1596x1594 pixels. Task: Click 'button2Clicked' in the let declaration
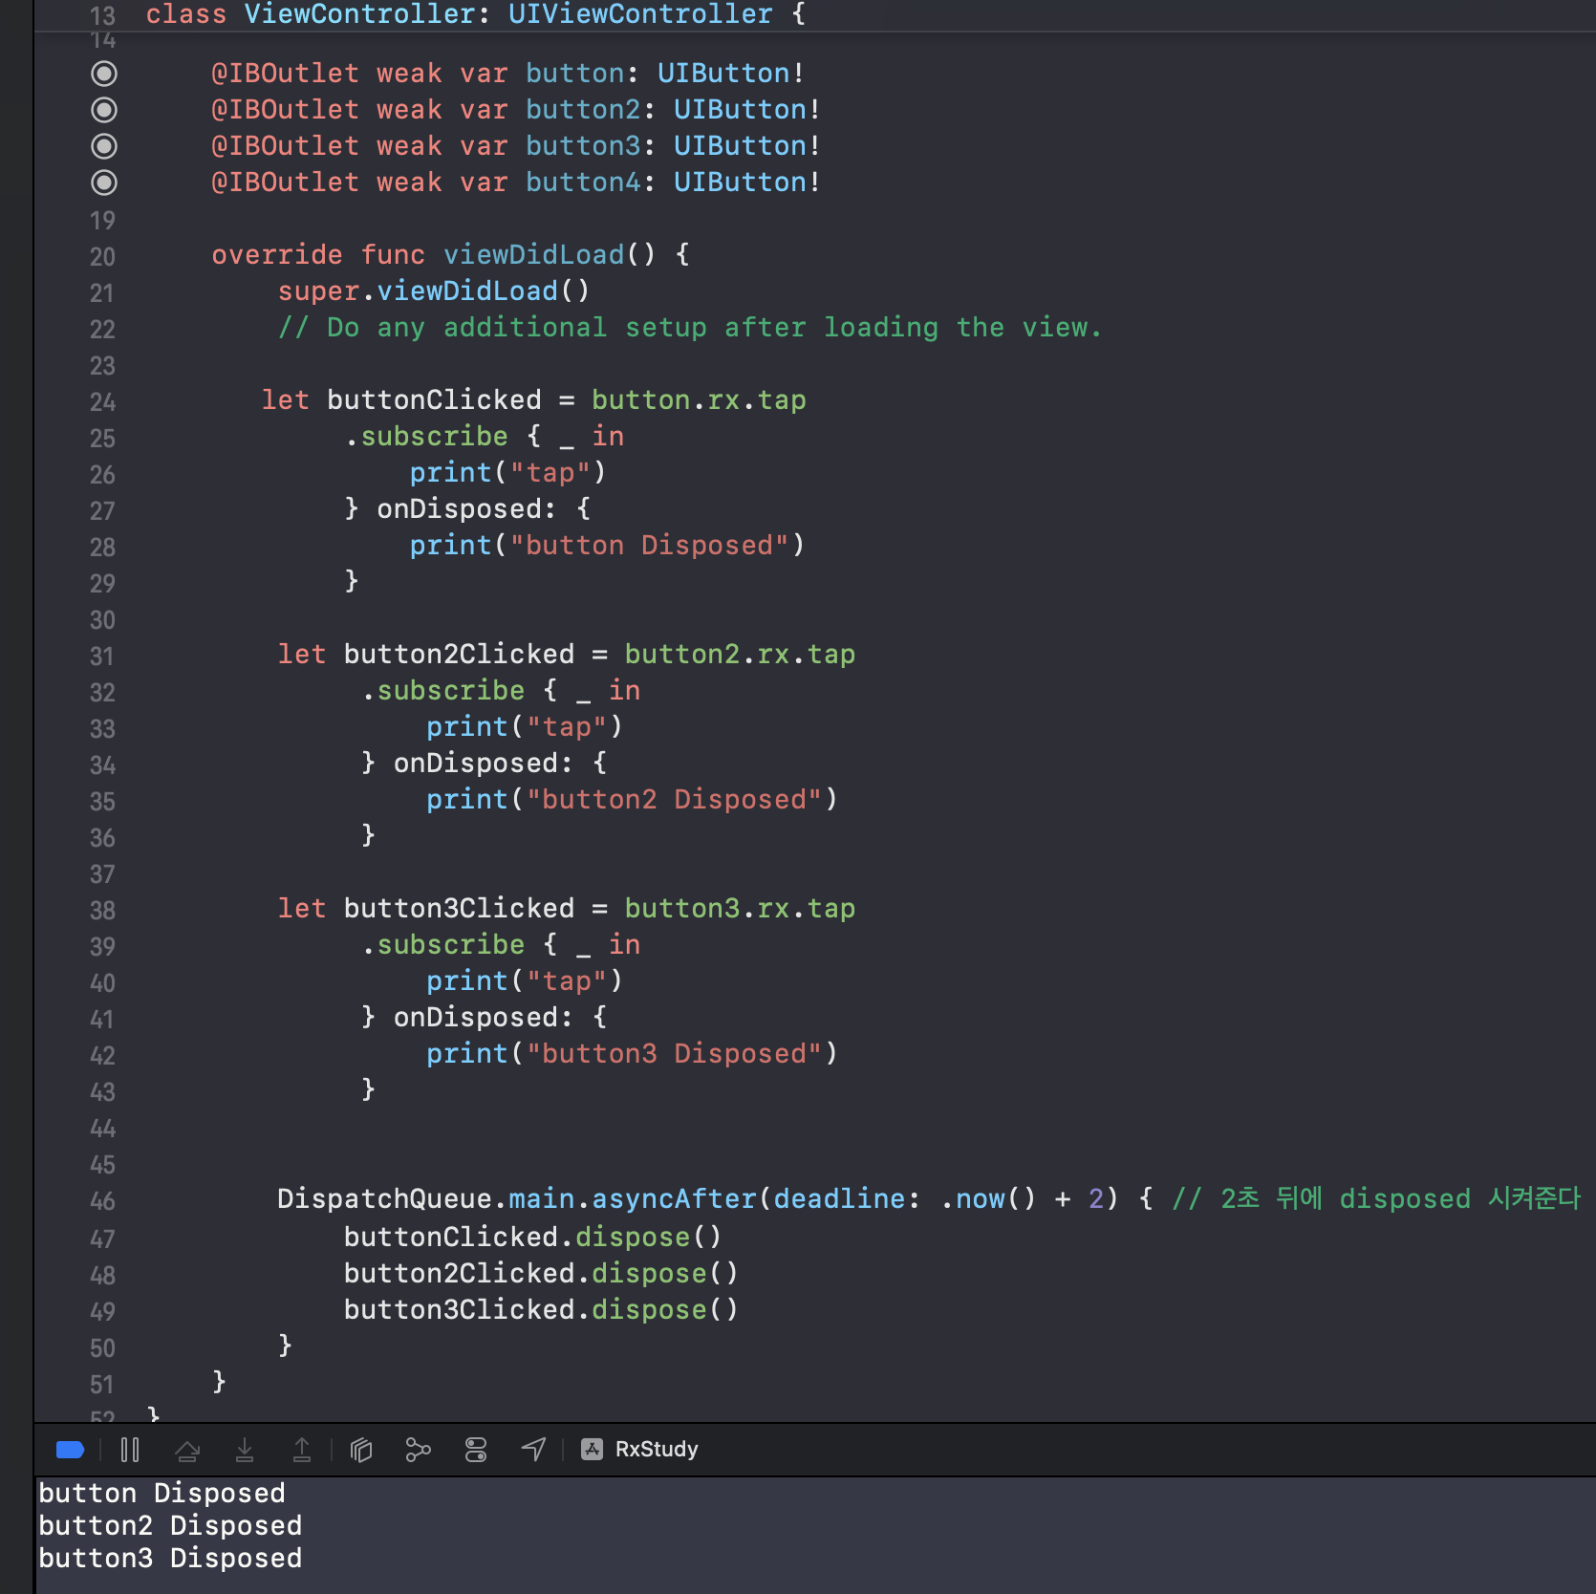459,655
